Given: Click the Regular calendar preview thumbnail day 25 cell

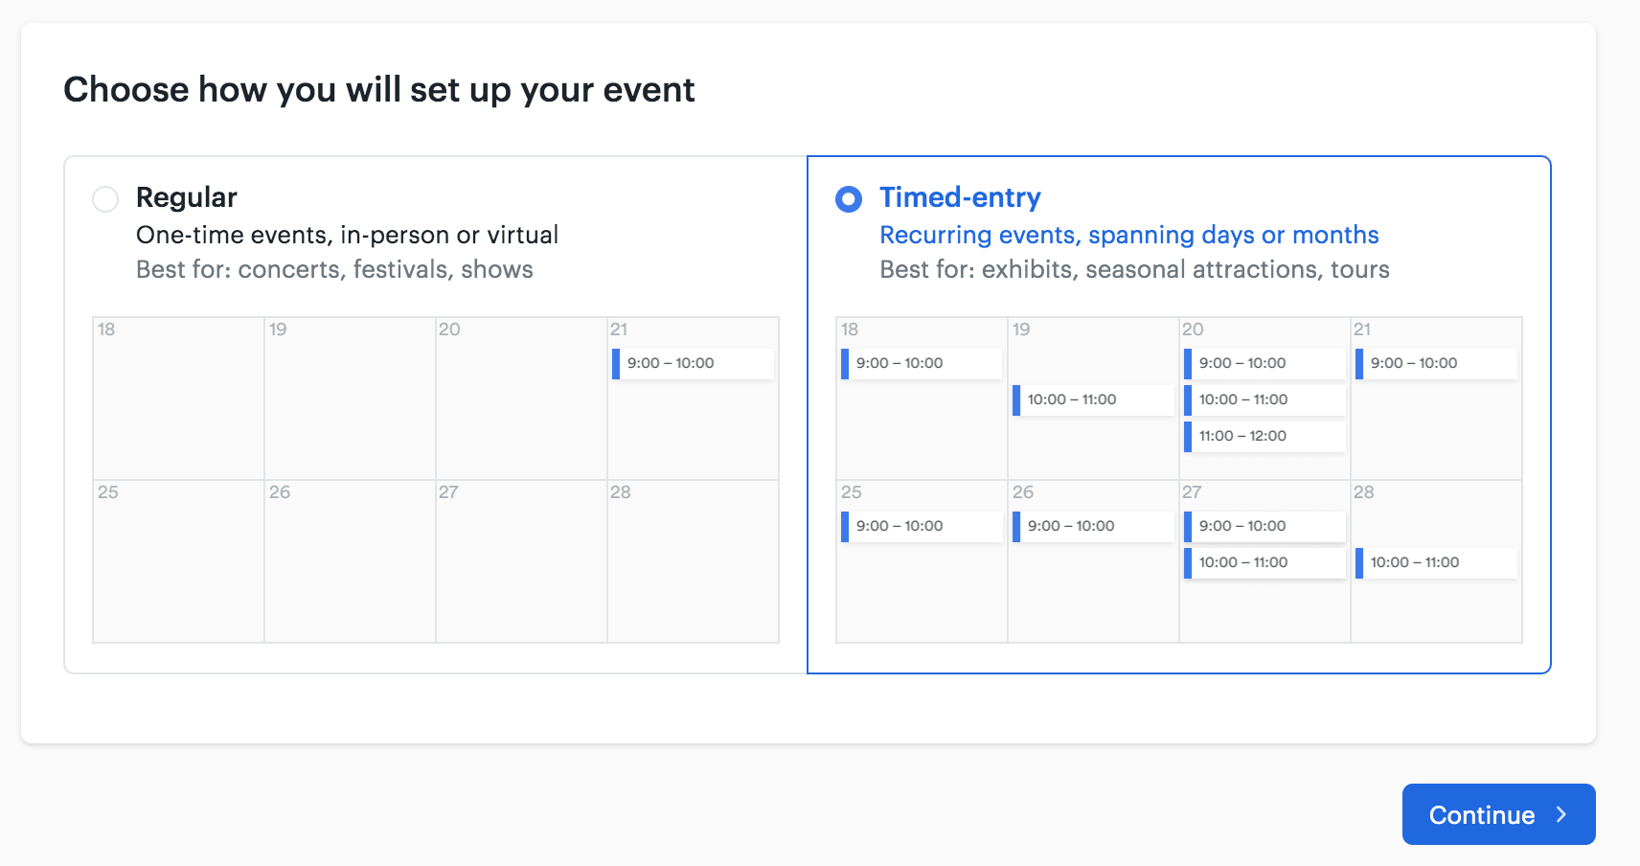Looking at the screenshot, I should 179,561.
